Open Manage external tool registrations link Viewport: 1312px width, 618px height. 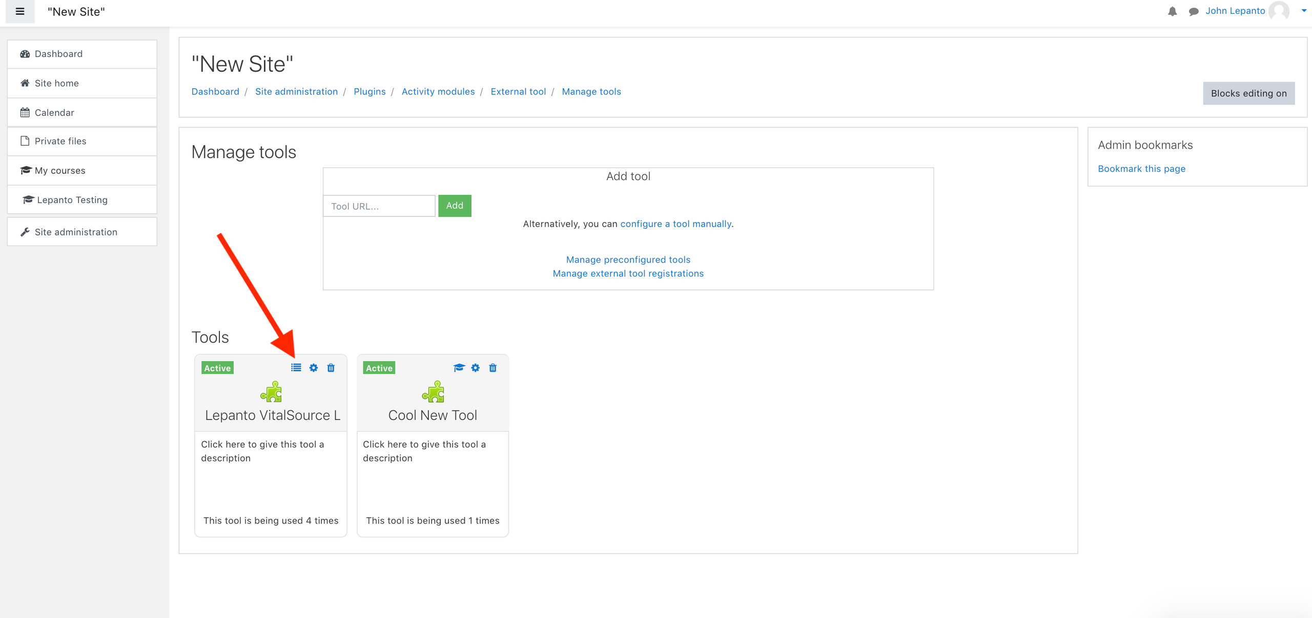pos(628,273)
